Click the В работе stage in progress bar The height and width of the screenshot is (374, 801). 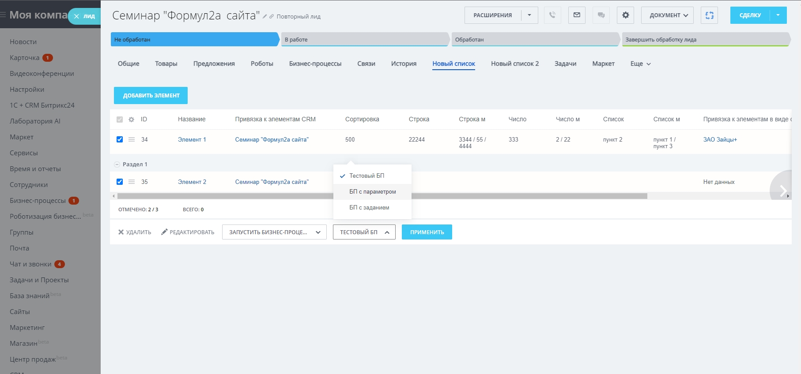[x=365, y=40]
